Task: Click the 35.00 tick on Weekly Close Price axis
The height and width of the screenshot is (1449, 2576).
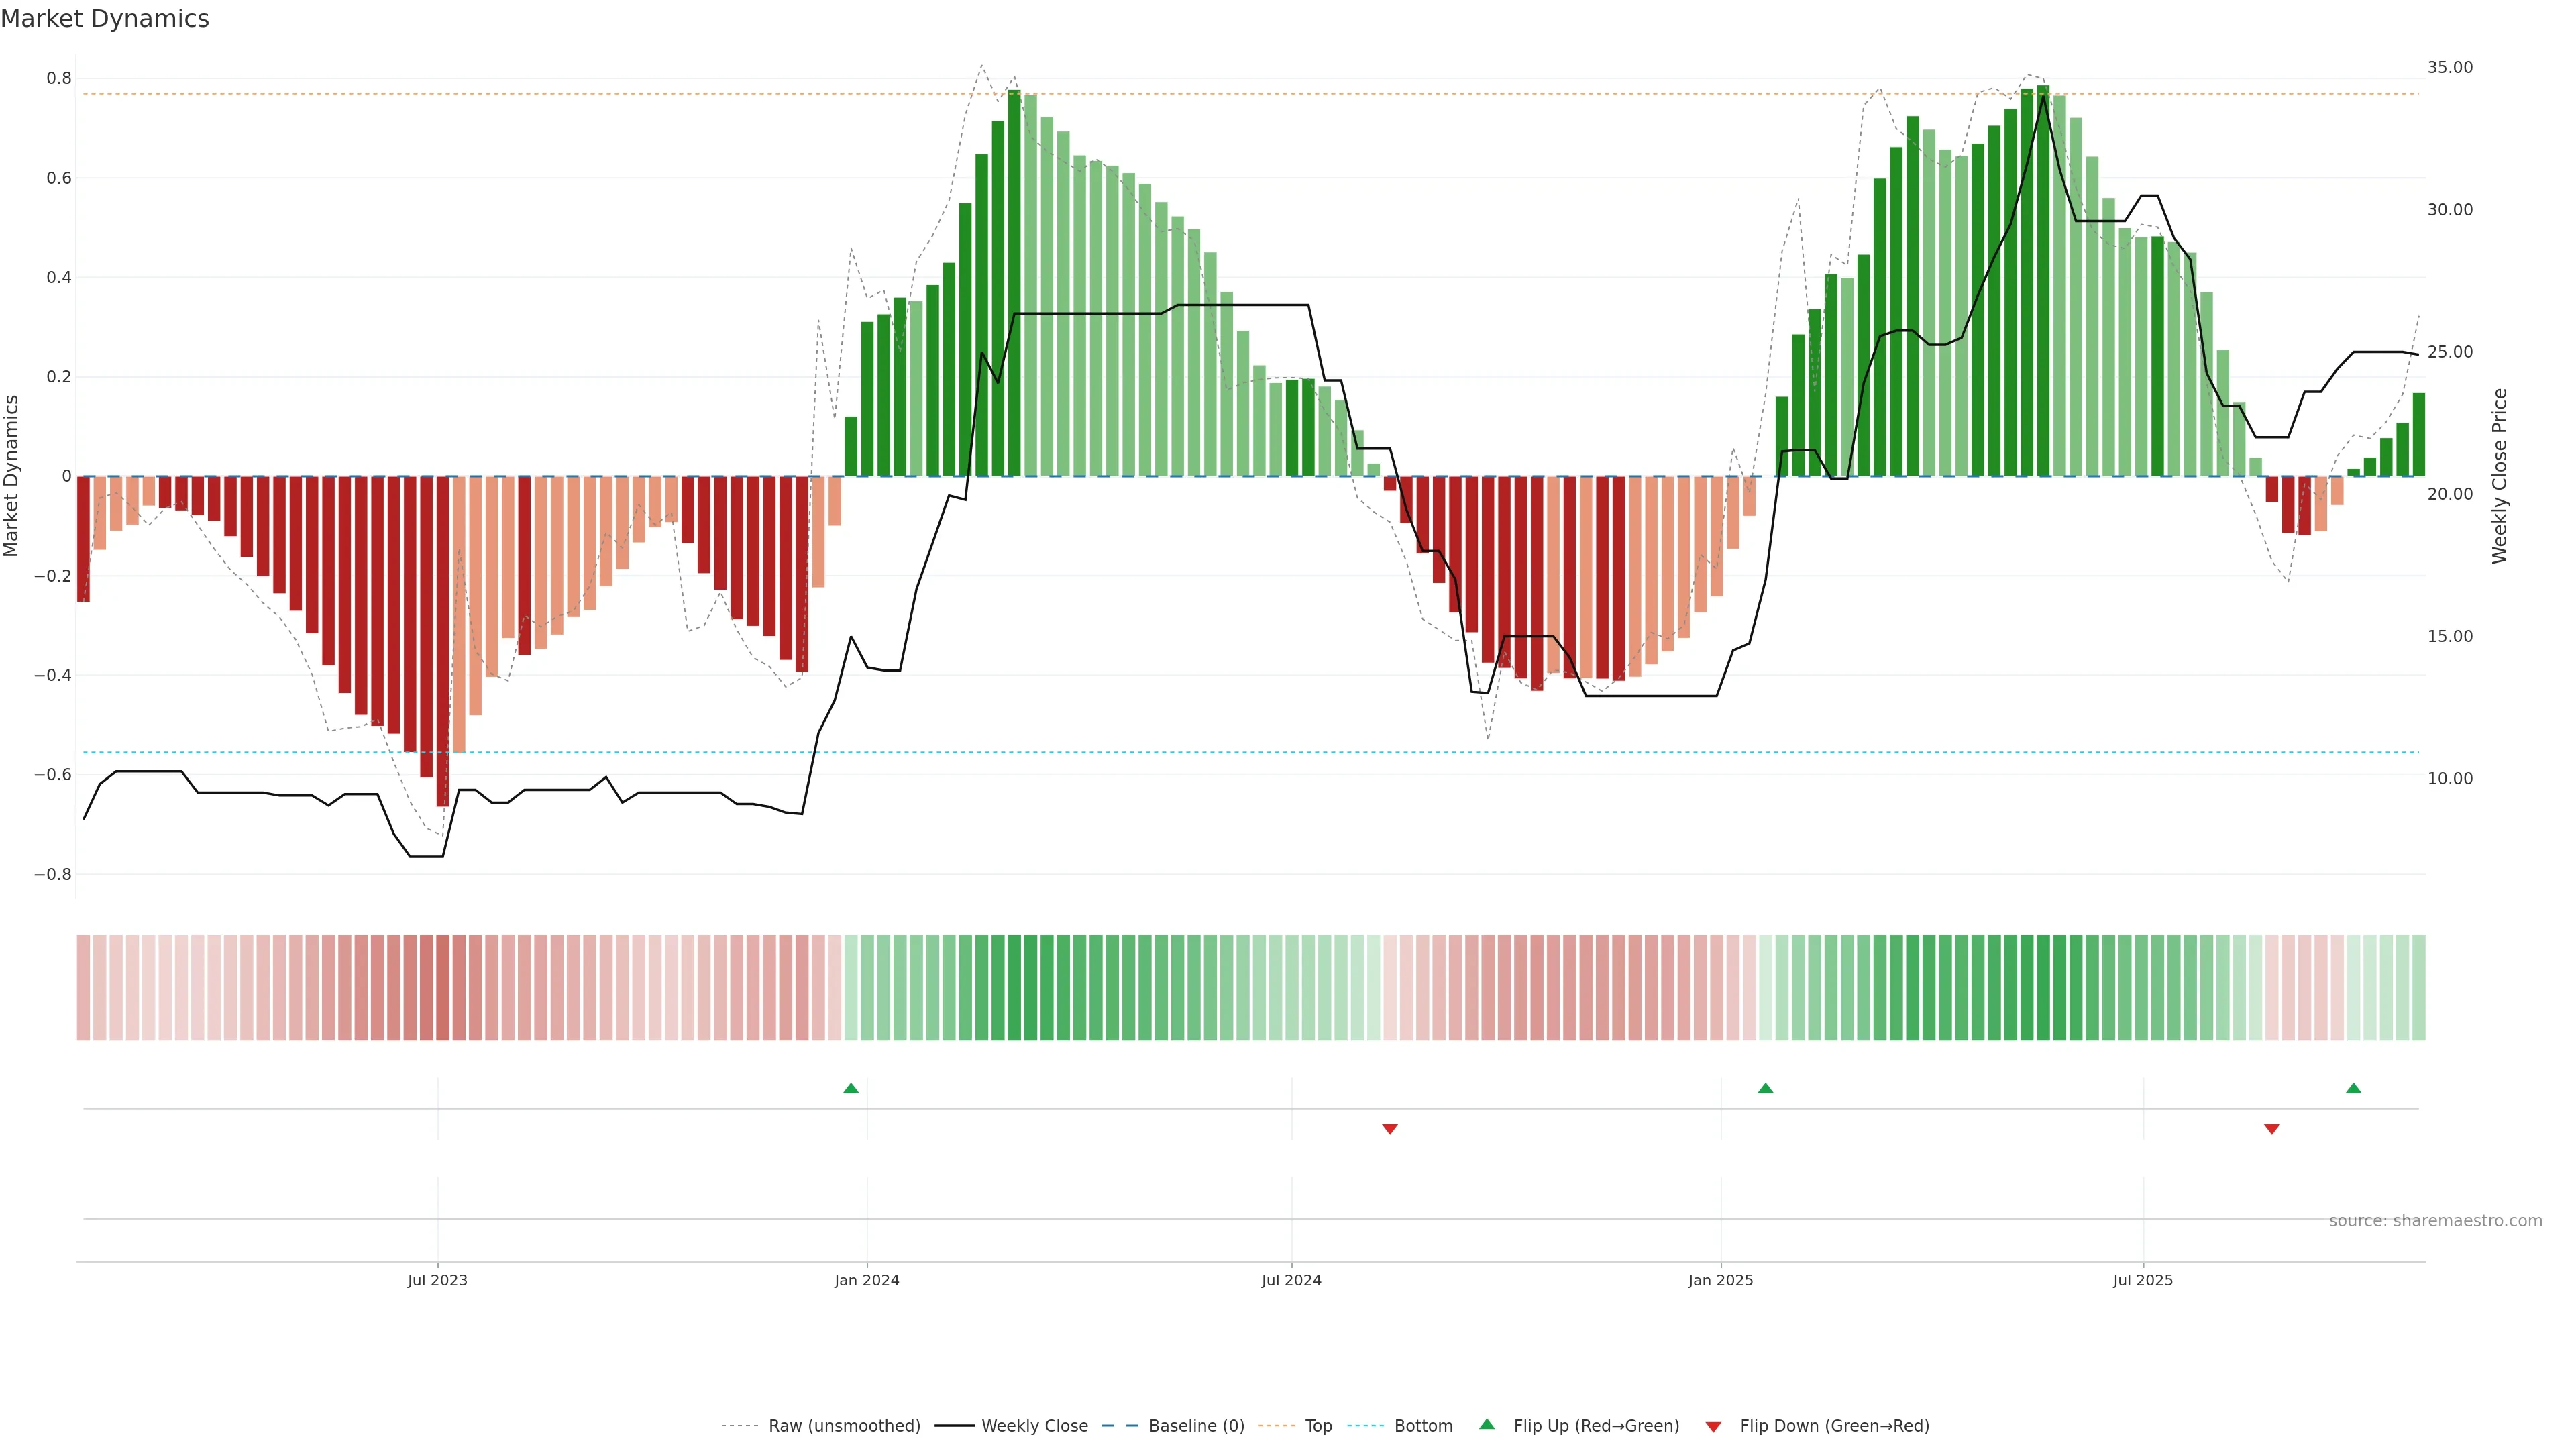Action: [x=2449, y=67]
